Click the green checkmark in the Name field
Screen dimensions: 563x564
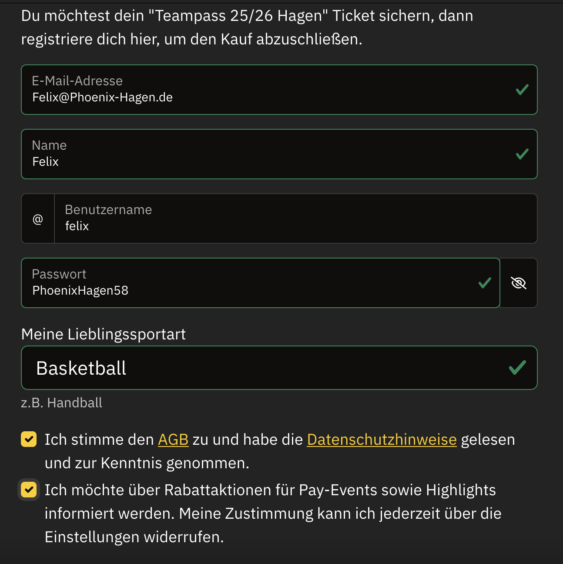522,154
